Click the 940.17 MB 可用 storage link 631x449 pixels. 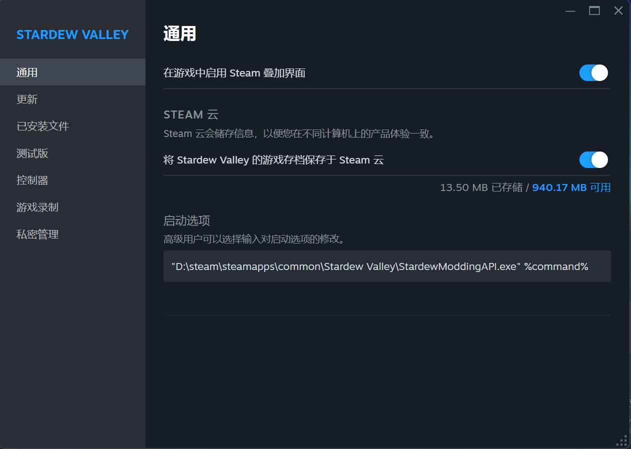[x=571, y=187]
